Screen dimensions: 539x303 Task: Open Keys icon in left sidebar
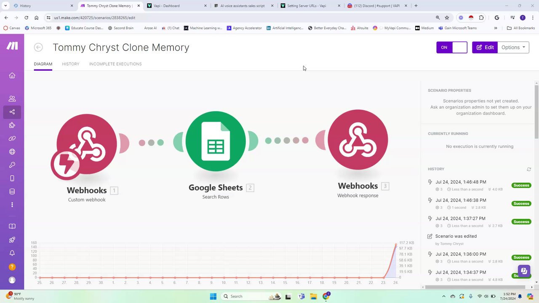coord(12,165)
